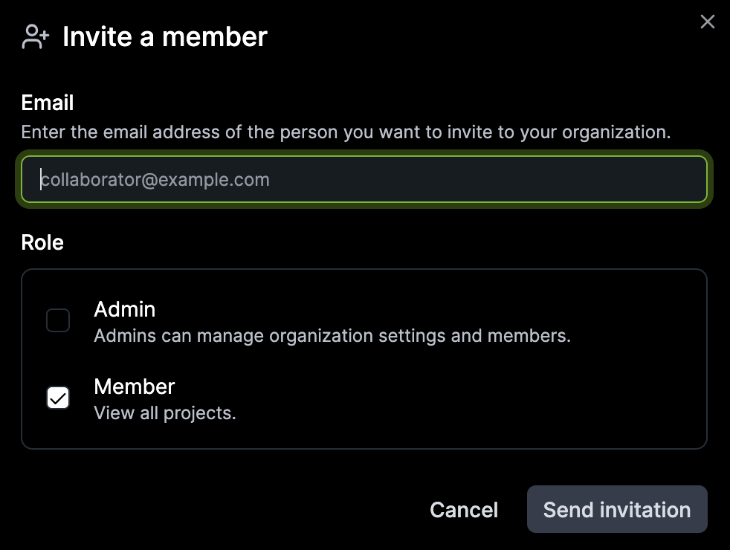Click the Email field label

tap(48, 103)
